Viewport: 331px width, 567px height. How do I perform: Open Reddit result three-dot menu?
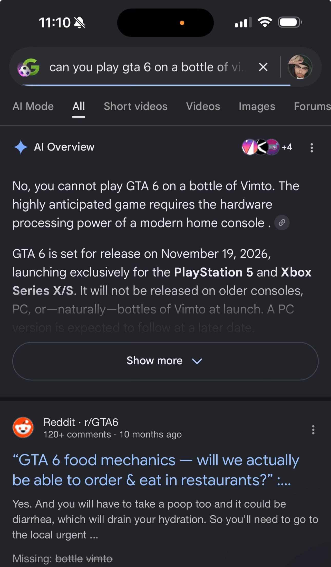[313, 430]
